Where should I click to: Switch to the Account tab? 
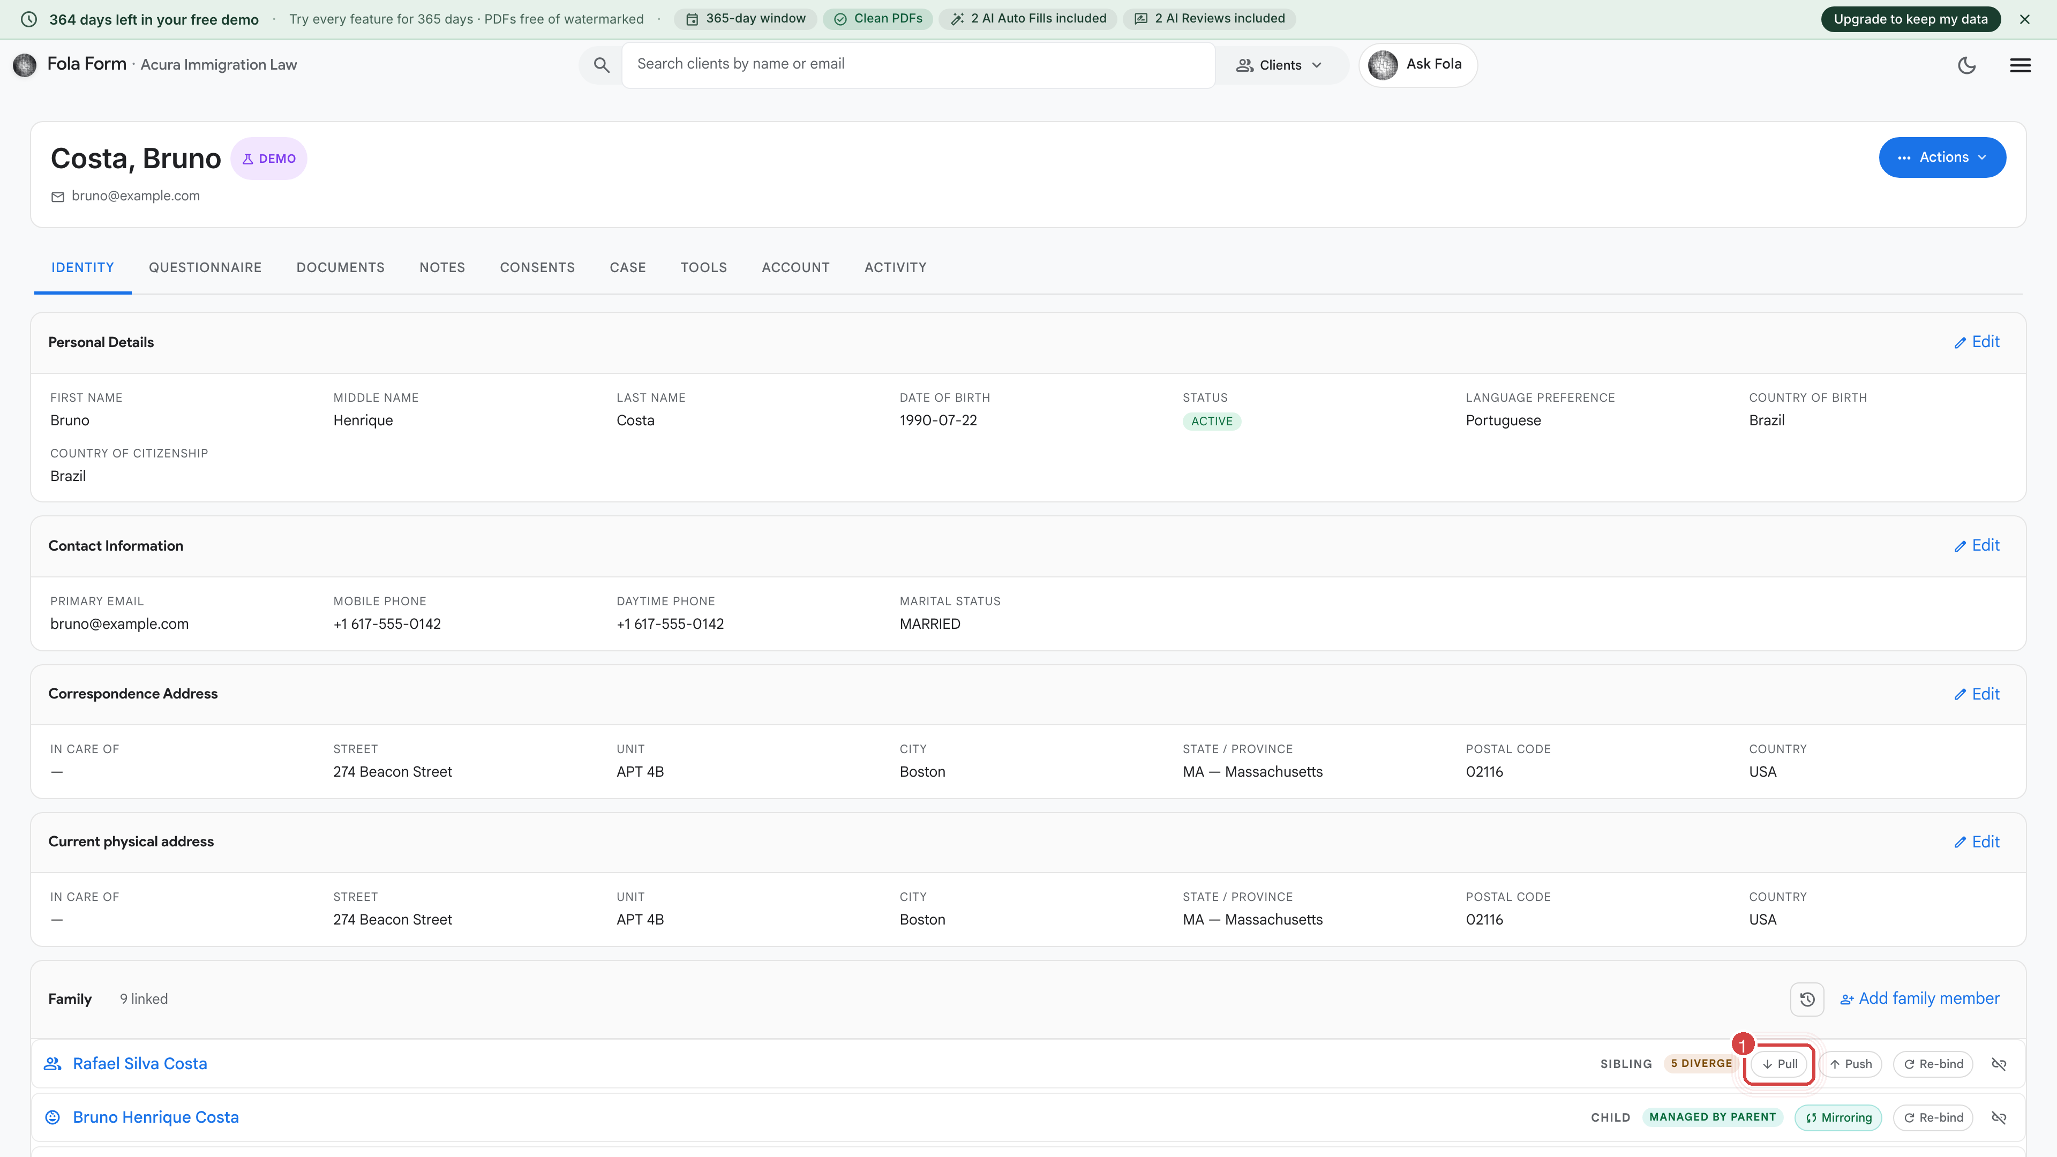795,267
